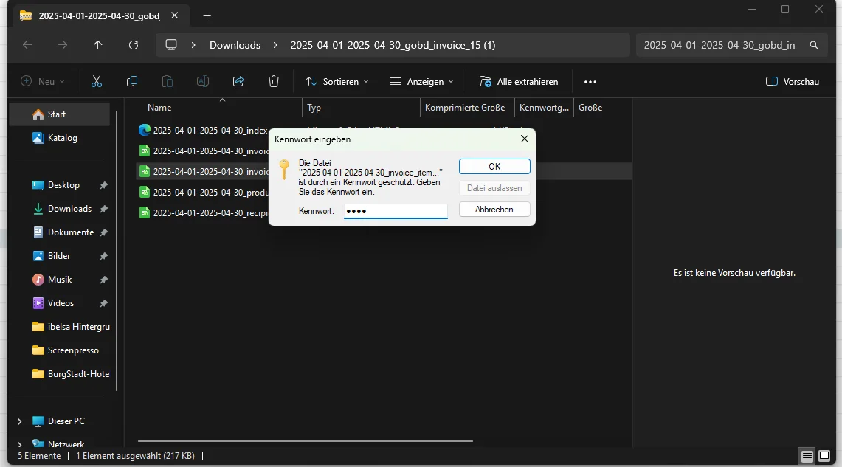842x467 pixels.
Task: Click the search magnifier icon
Action: click(x=814, y=45)
